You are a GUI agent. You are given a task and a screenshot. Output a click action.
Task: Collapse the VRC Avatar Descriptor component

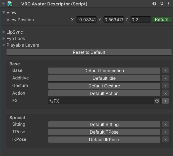coord(3,4)
